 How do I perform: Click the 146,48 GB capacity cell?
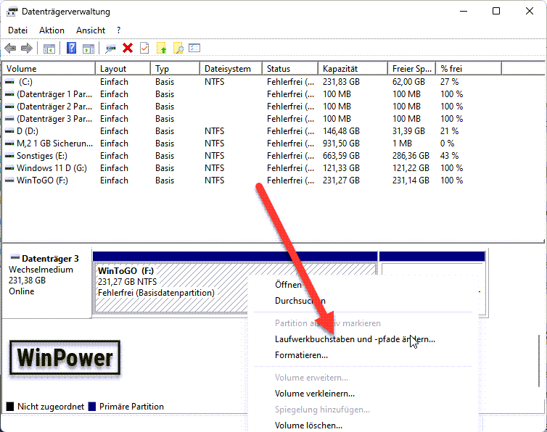341,131
